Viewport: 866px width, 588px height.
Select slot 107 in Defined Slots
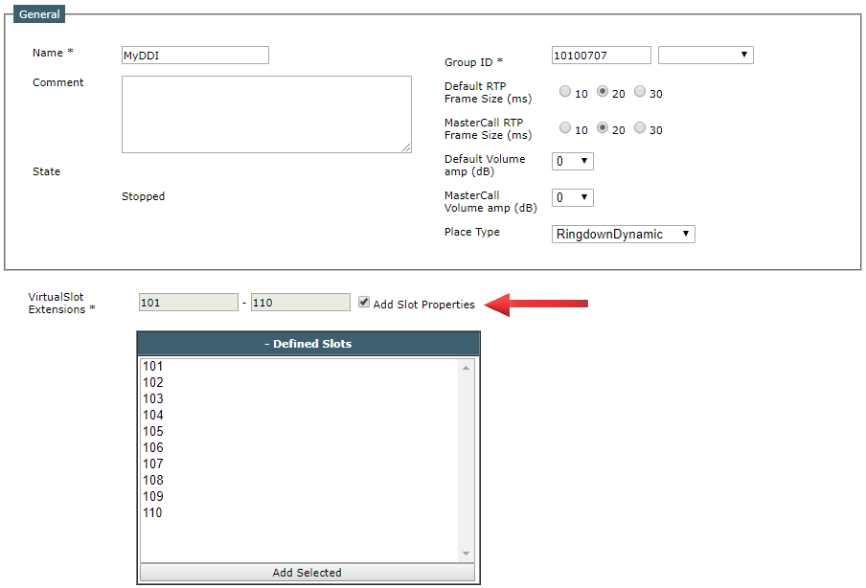click(x=300, y=464)
